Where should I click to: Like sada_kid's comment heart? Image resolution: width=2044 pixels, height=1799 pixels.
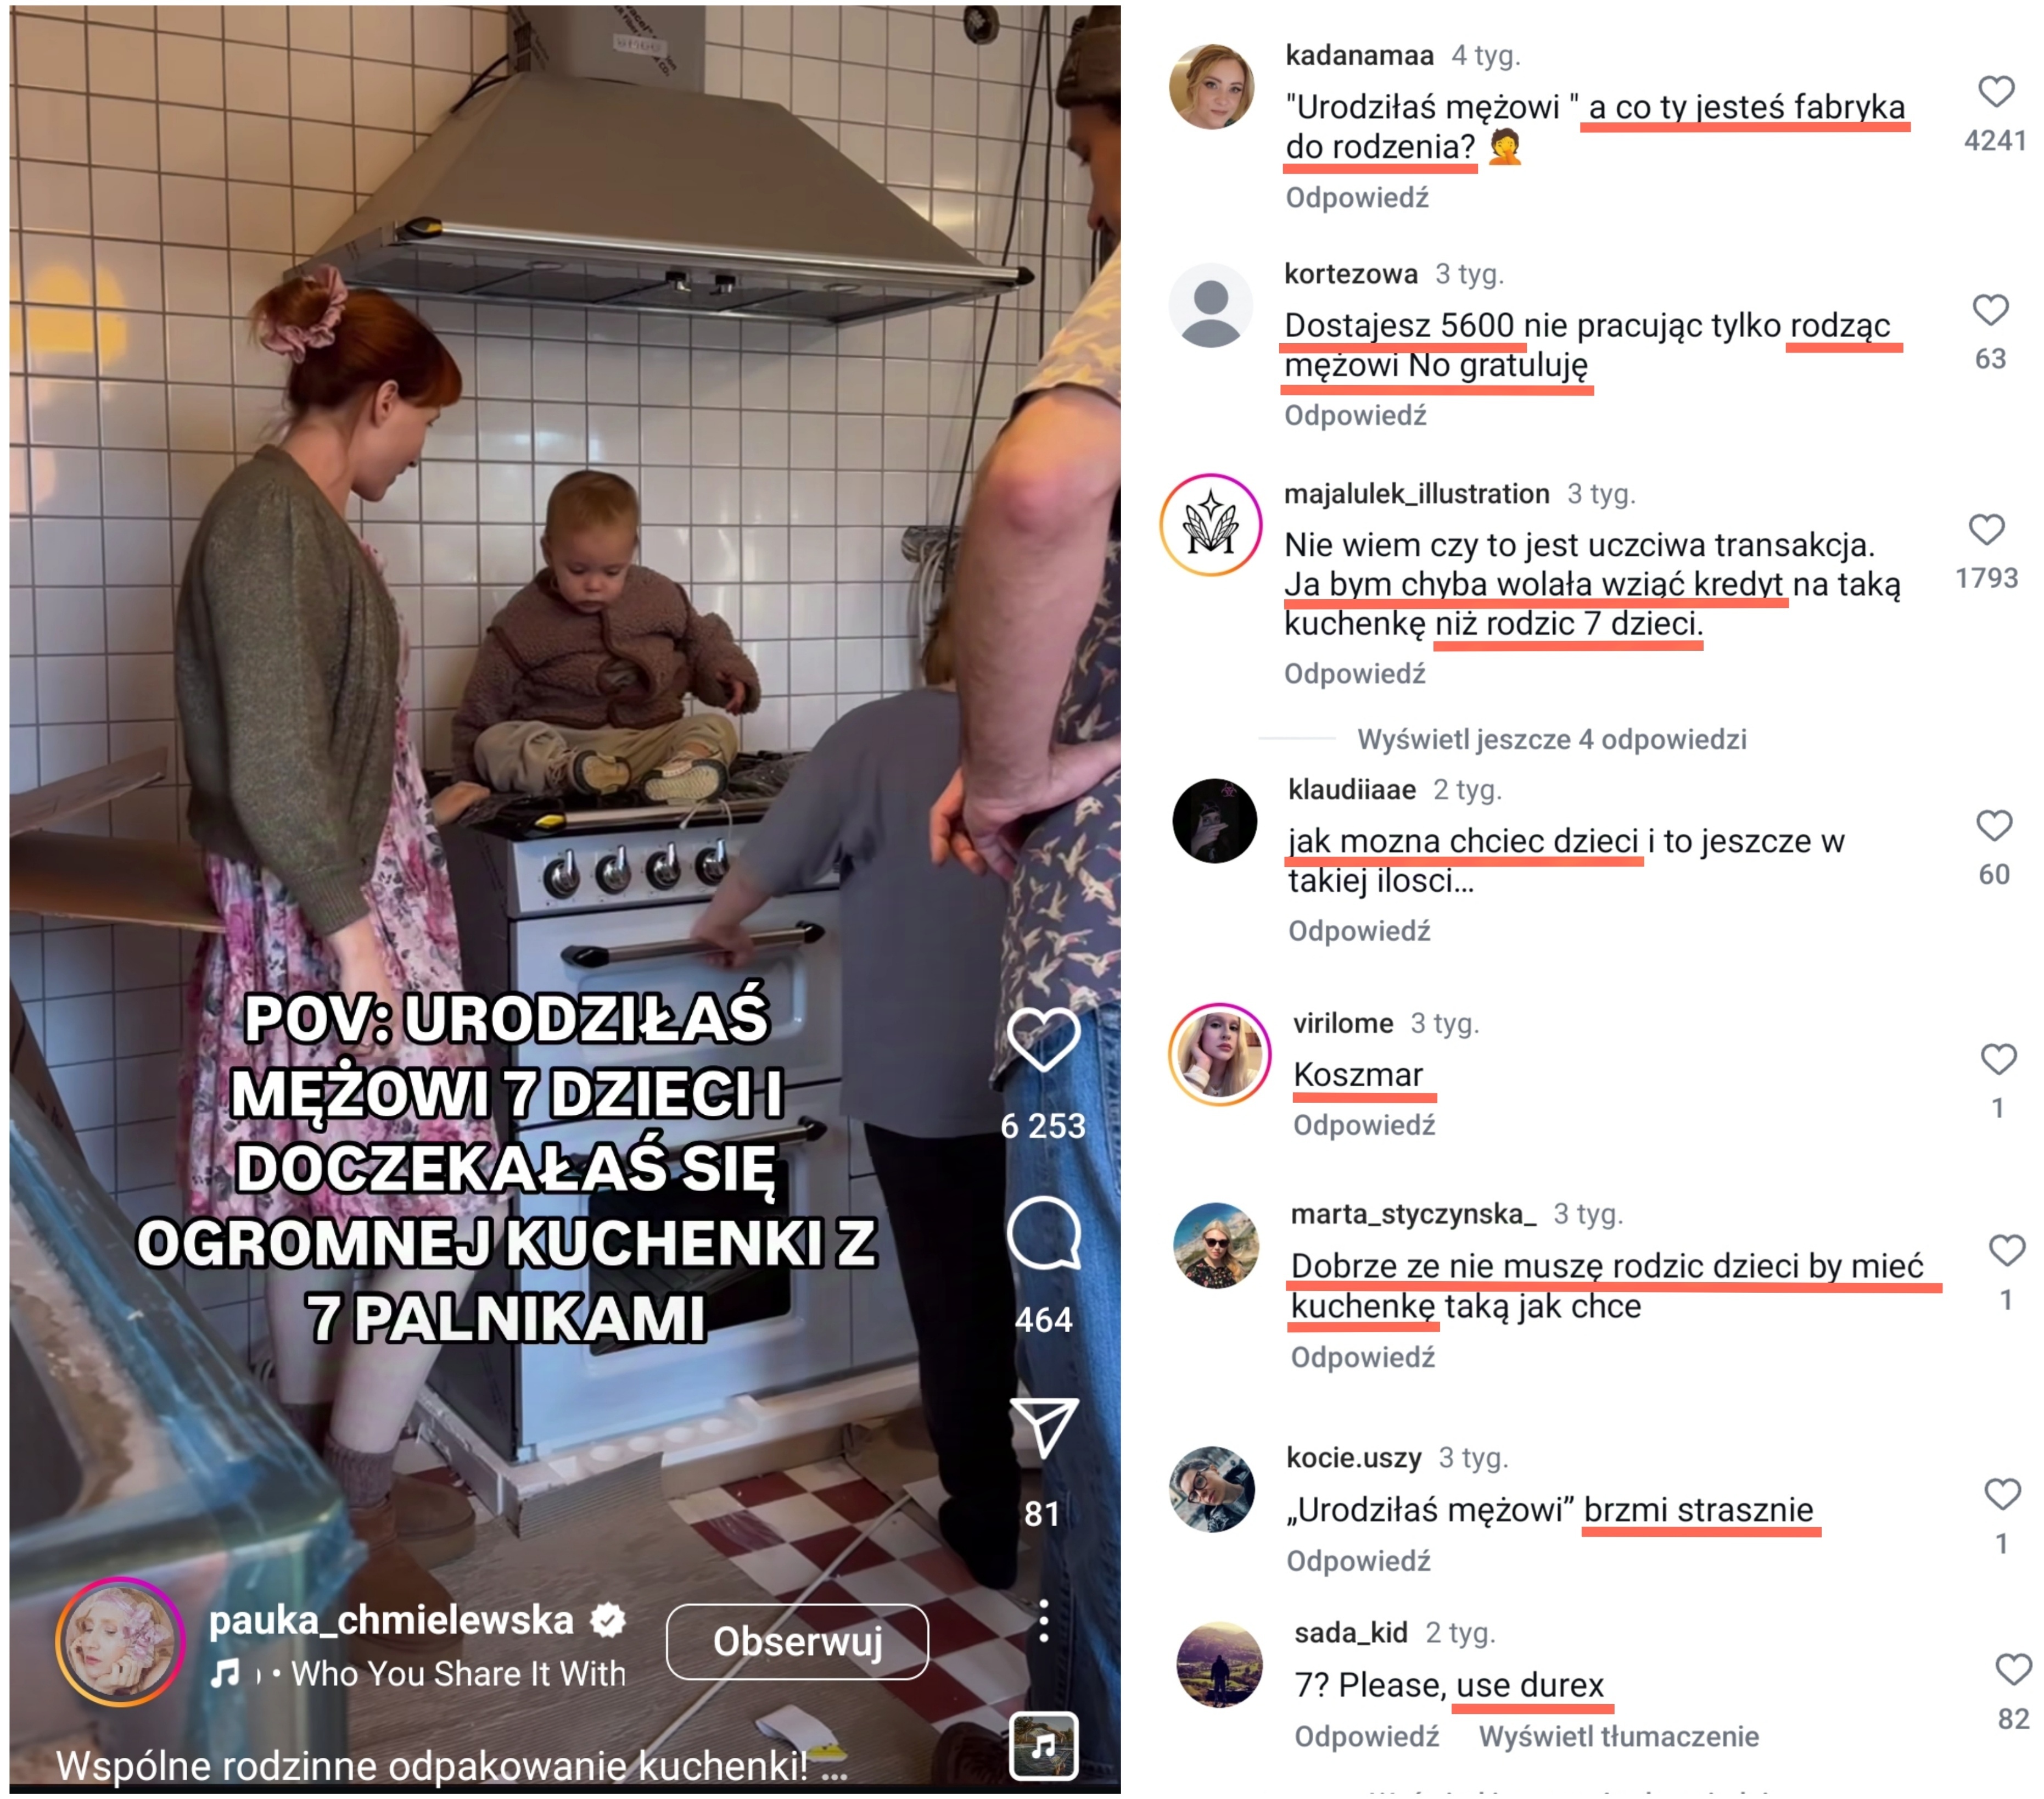[2013, 1671]
